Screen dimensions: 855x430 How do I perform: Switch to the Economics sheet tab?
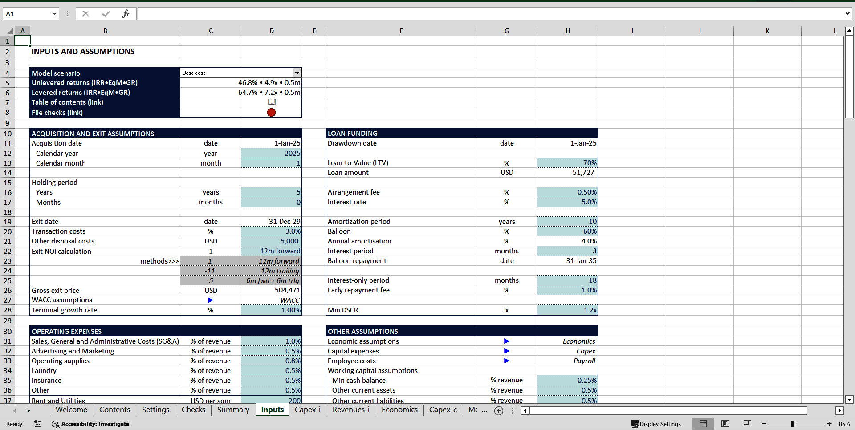click(399, 410)
